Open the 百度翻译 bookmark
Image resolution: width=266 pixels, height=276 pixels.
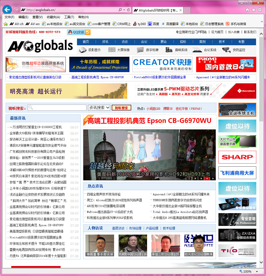[170, 24]
